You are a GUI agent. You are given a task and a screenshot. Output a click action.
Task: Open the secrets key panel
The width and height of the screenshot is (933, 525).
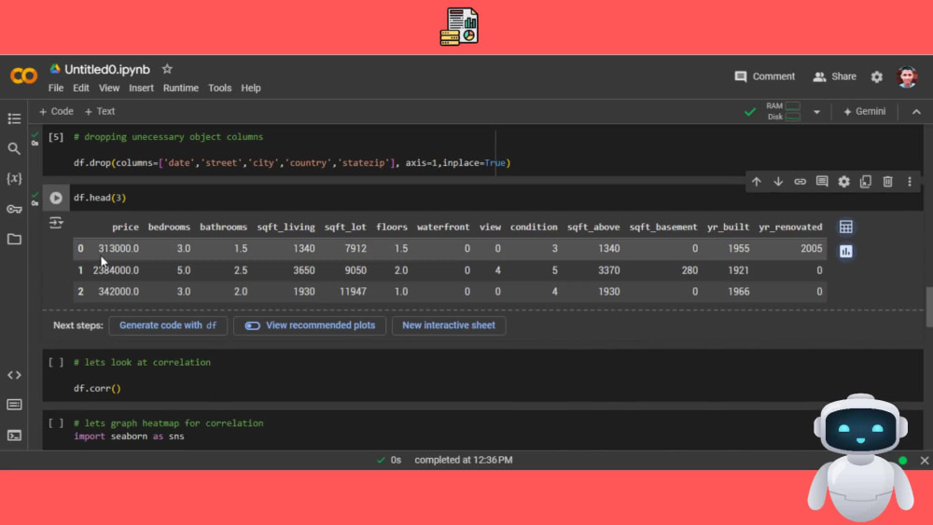pos(14,209)
